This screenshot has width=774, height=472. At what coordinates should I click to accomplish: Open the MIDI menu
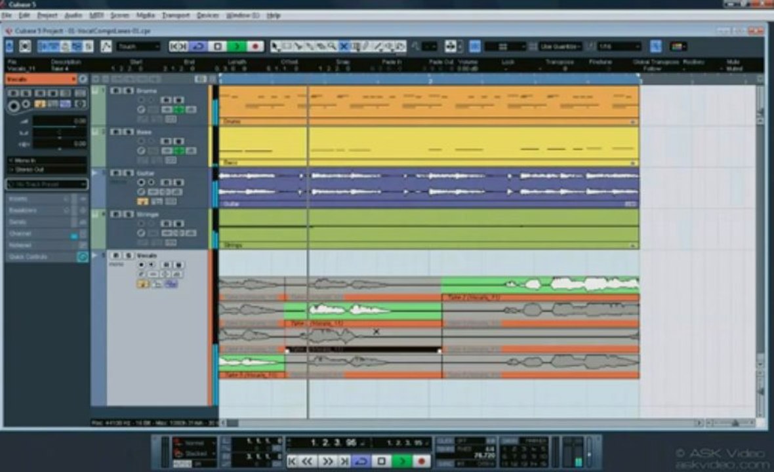(96, 15)
